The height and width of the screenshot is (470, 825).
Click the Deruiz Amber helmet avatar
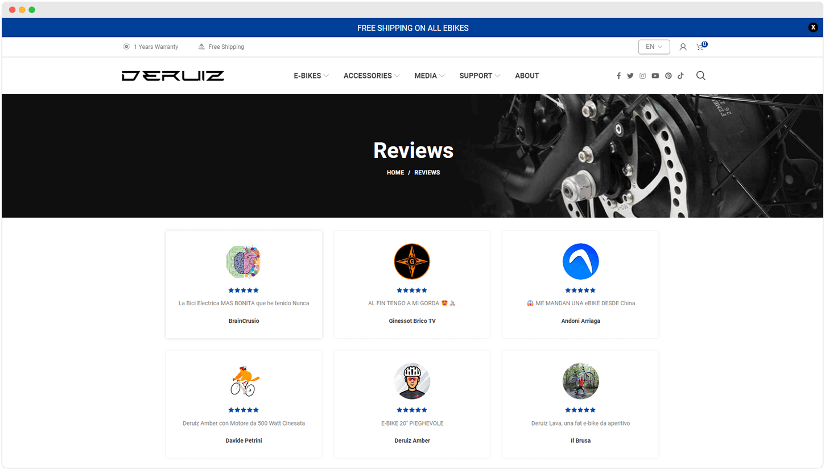(412, 381)
